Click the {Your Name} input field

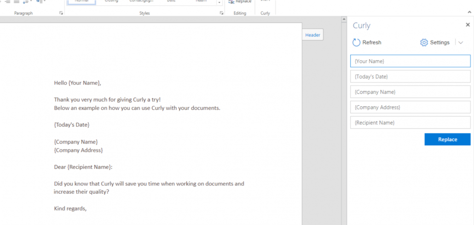tap(410, 61)
